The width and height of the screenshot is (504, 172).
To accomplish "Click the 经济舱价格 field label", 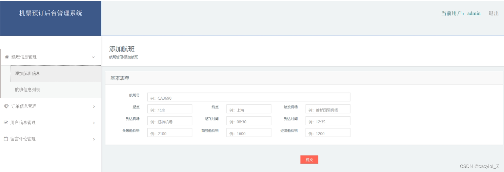I will click(x=289, y=131).
